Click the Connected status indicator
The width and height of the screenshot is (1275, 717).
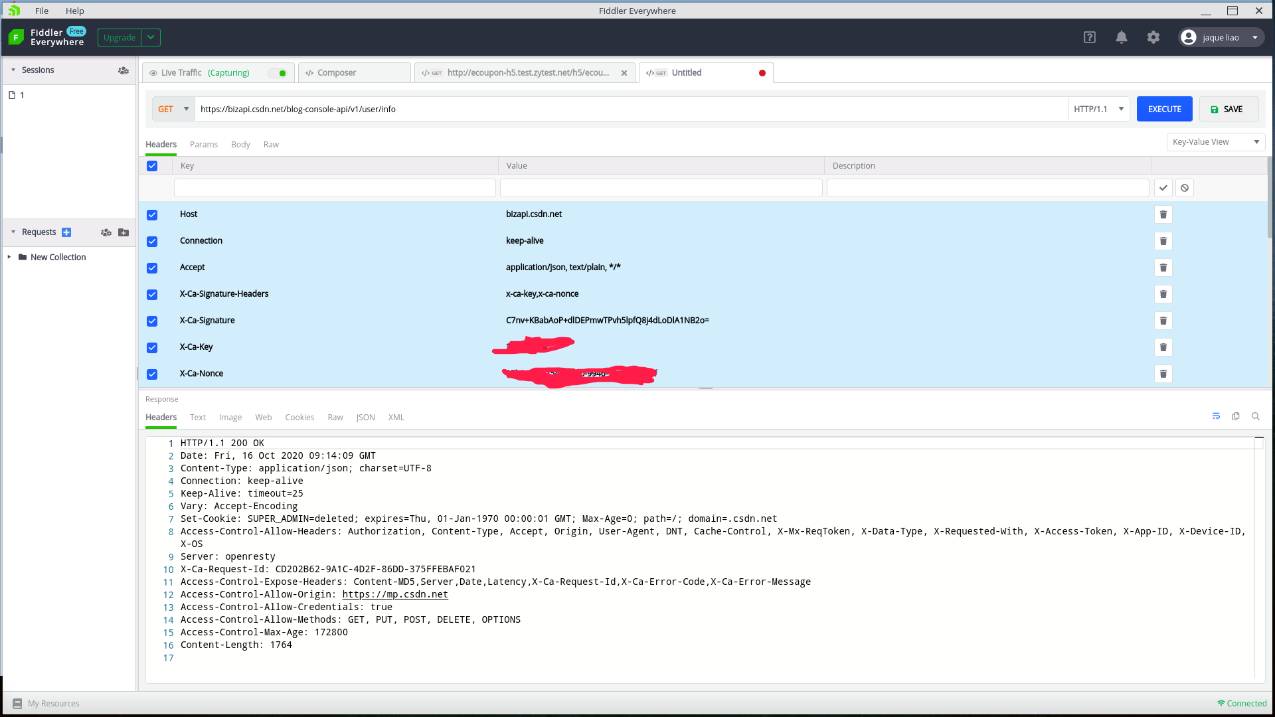coord(1242,704)
